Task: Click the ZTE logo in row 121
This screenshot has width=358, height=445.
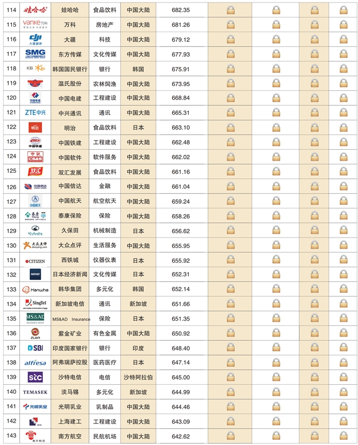Action: coord(35,113)
